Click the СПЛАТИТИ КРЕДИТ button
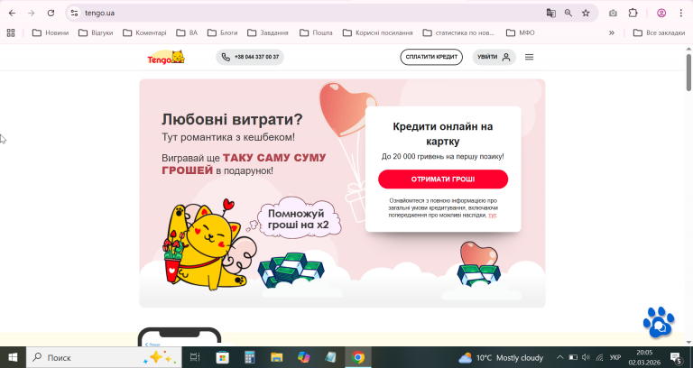The height and width of the screenshot is (368, 693). point(431,57)
